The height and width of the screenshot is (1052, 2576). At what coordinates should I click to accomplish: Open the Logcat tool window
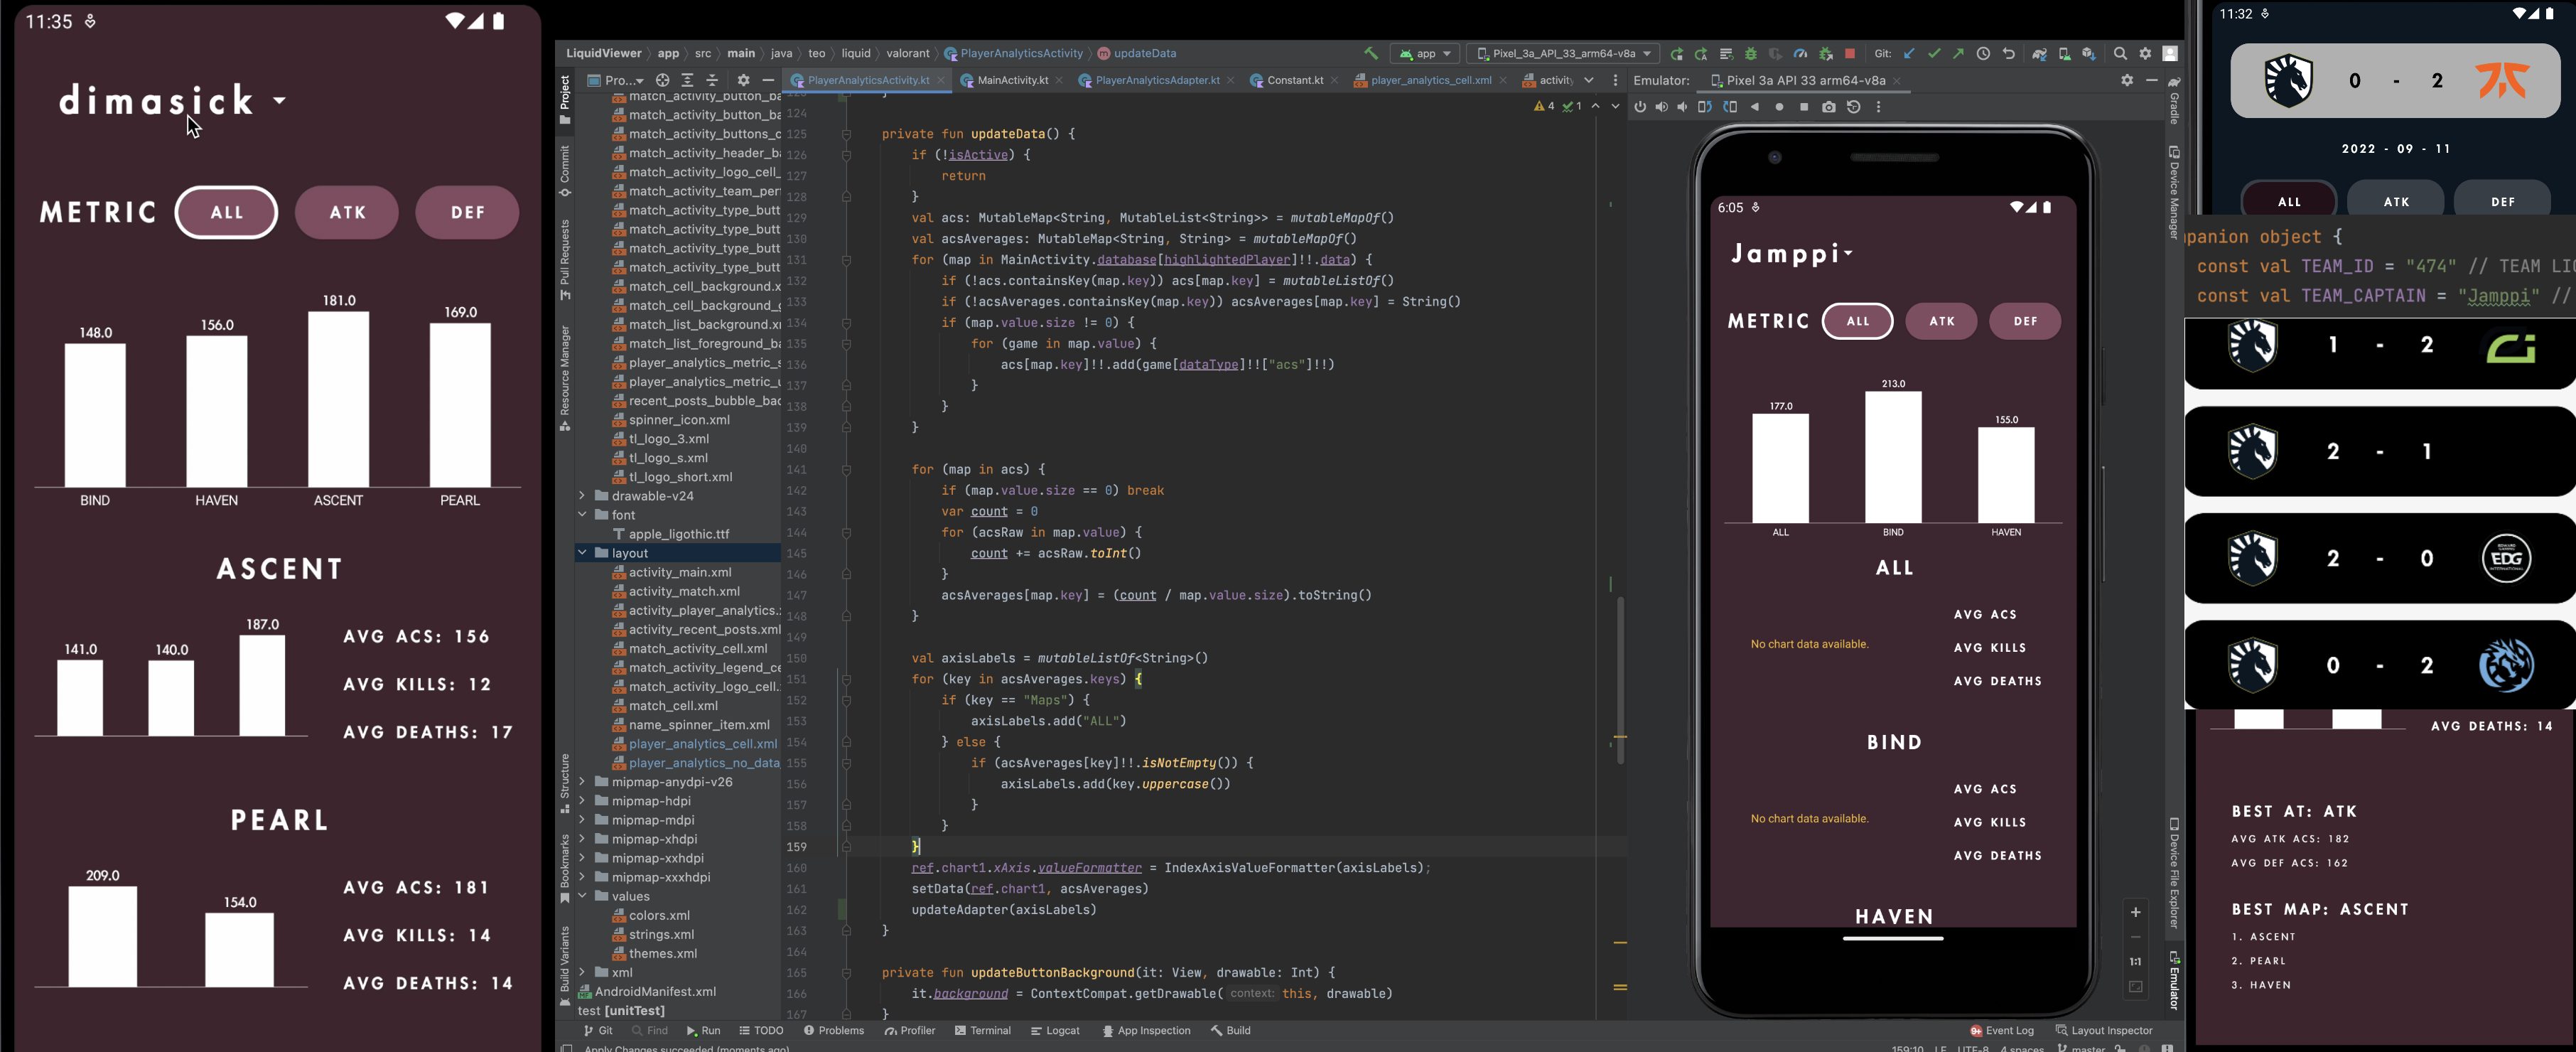click(x=1055, y=1030)
